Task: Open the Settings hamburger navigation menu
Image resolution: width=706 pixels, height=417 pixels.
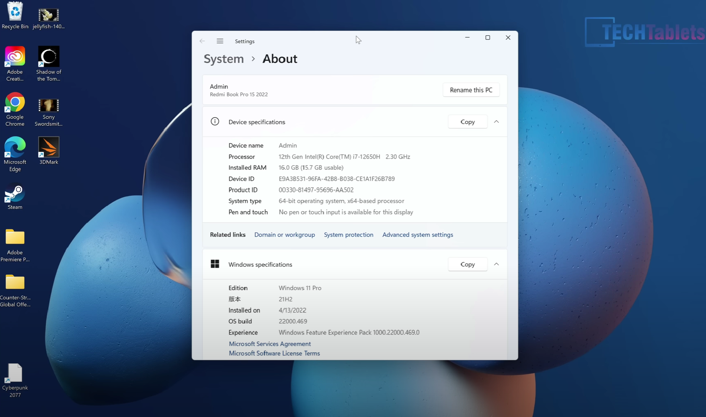Action: [x=220, y=41]
